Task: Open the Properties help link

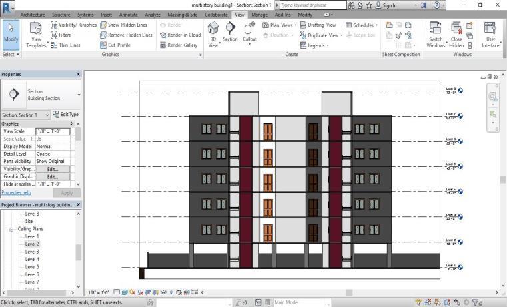Action: (16, 192)
